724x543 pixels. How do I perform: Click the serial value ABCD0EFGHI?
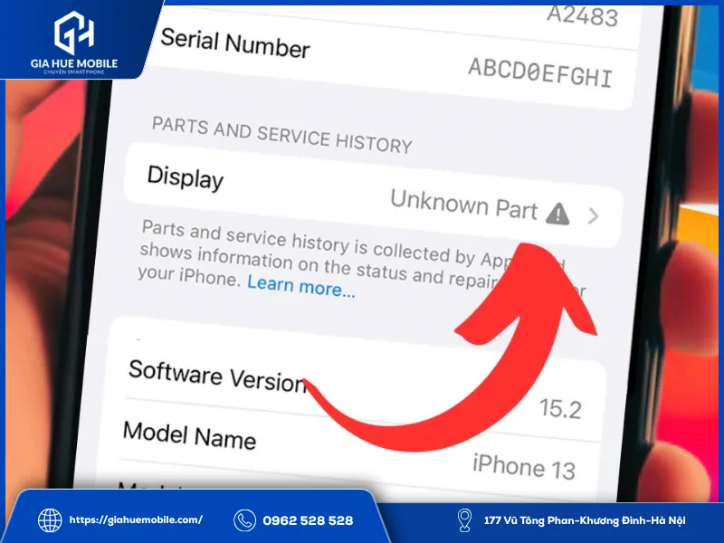click(540, 73)
